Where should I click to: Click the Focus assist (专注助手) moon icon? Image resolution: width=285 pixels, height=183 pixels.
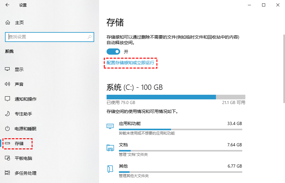(8, 114)
